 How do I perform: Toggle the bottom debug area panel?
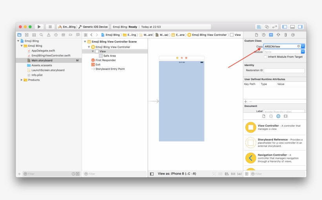pos(293,27)
